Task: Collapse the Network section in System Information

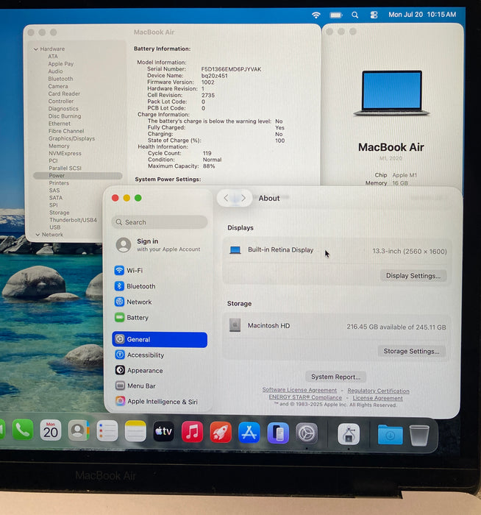Action: coord(38,235)
